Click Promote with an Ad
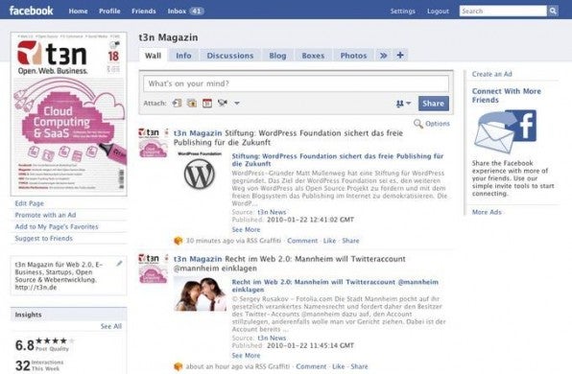Image resolution: width=572 pixels, height=374 pixels. pyautogui.click(x=45, y=215)
